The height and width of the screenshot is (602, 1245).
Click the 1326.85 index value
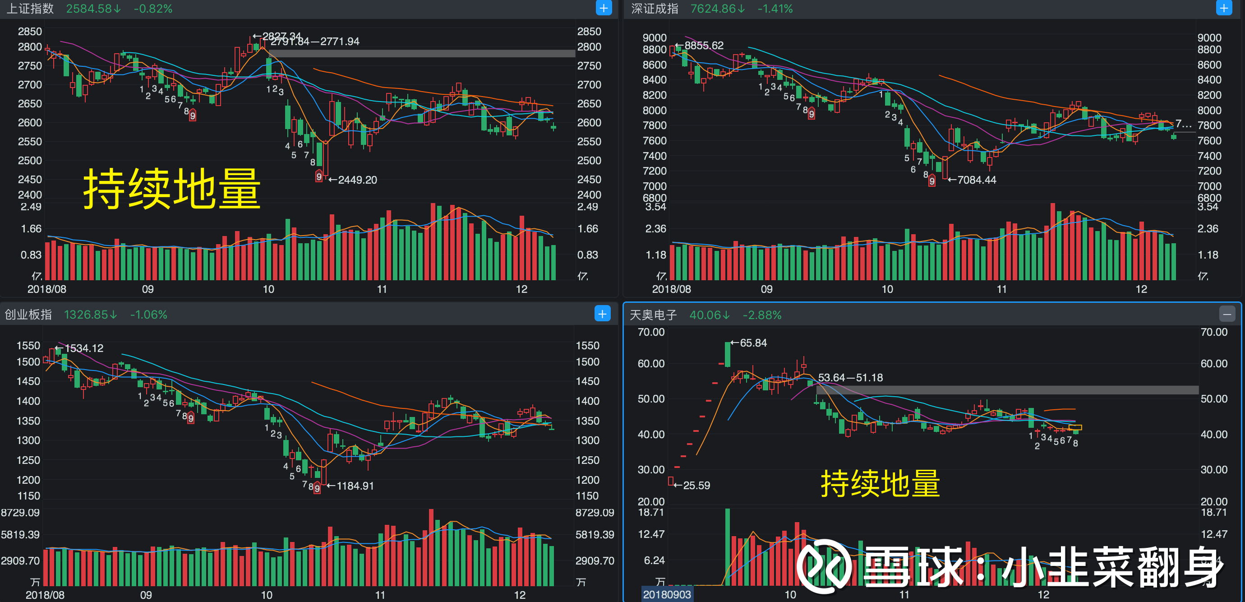(x=90, y=315)
